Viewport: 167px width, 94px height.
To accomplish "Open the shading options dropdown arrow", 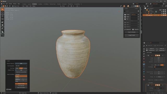I will pyautogui.click(x=141, y=6).
